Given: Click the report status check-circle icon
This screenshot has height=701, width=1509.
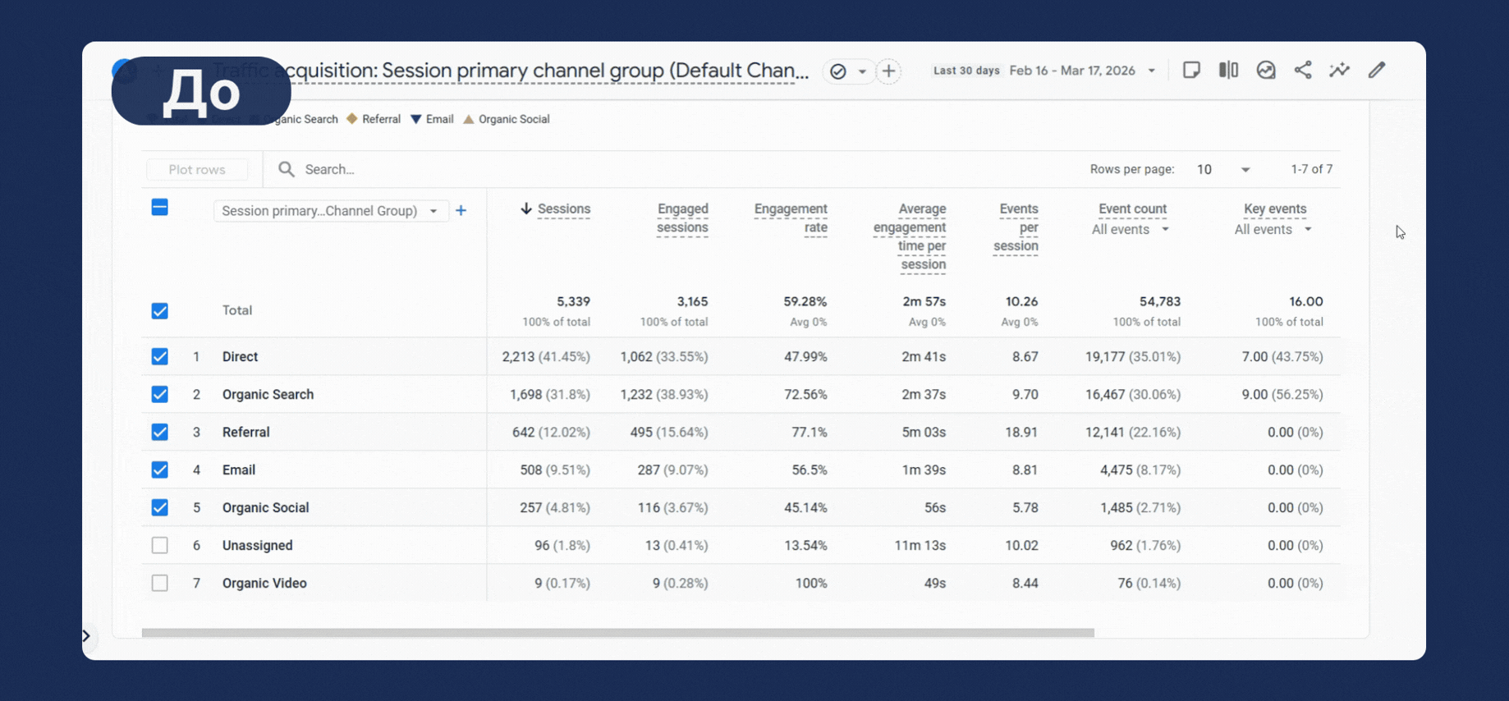Looking at the screenshot, I should tap(837, 71).
